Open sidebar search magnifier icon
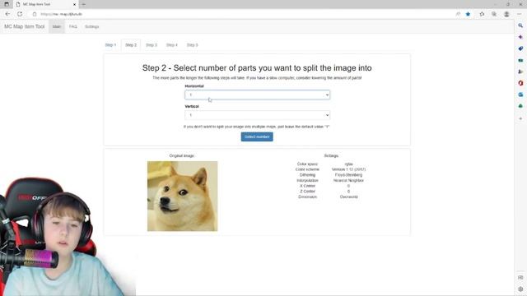Screen dimensions: 527x296 (x=520, y=25)
